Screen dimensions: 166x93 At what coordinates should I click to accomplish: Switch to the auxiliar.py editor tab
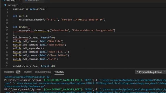coord(33,1)
